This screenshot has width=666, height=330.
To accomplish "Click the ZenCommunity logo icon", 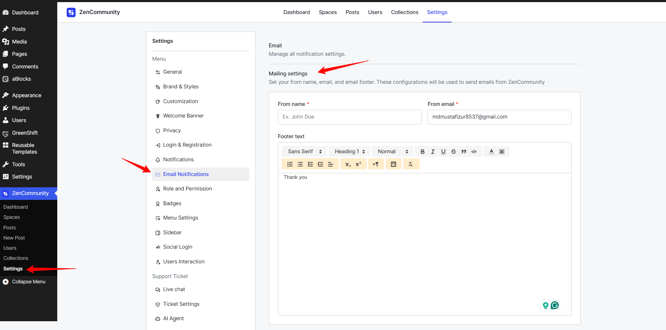I will 71,12.
